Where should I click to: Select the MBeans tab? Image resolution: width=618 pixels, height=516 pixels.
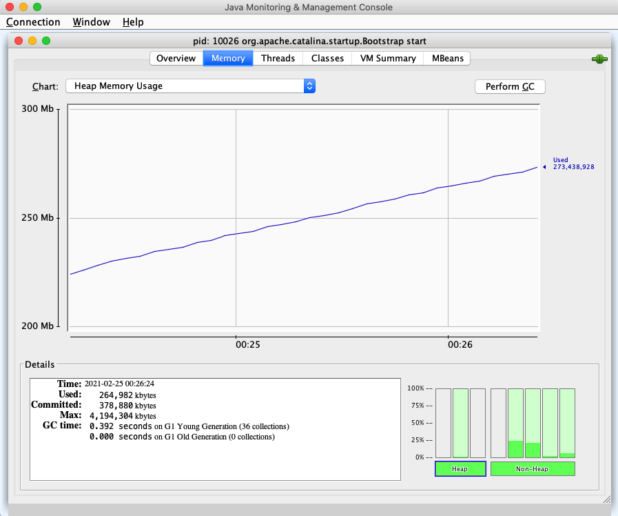point(447,59)
